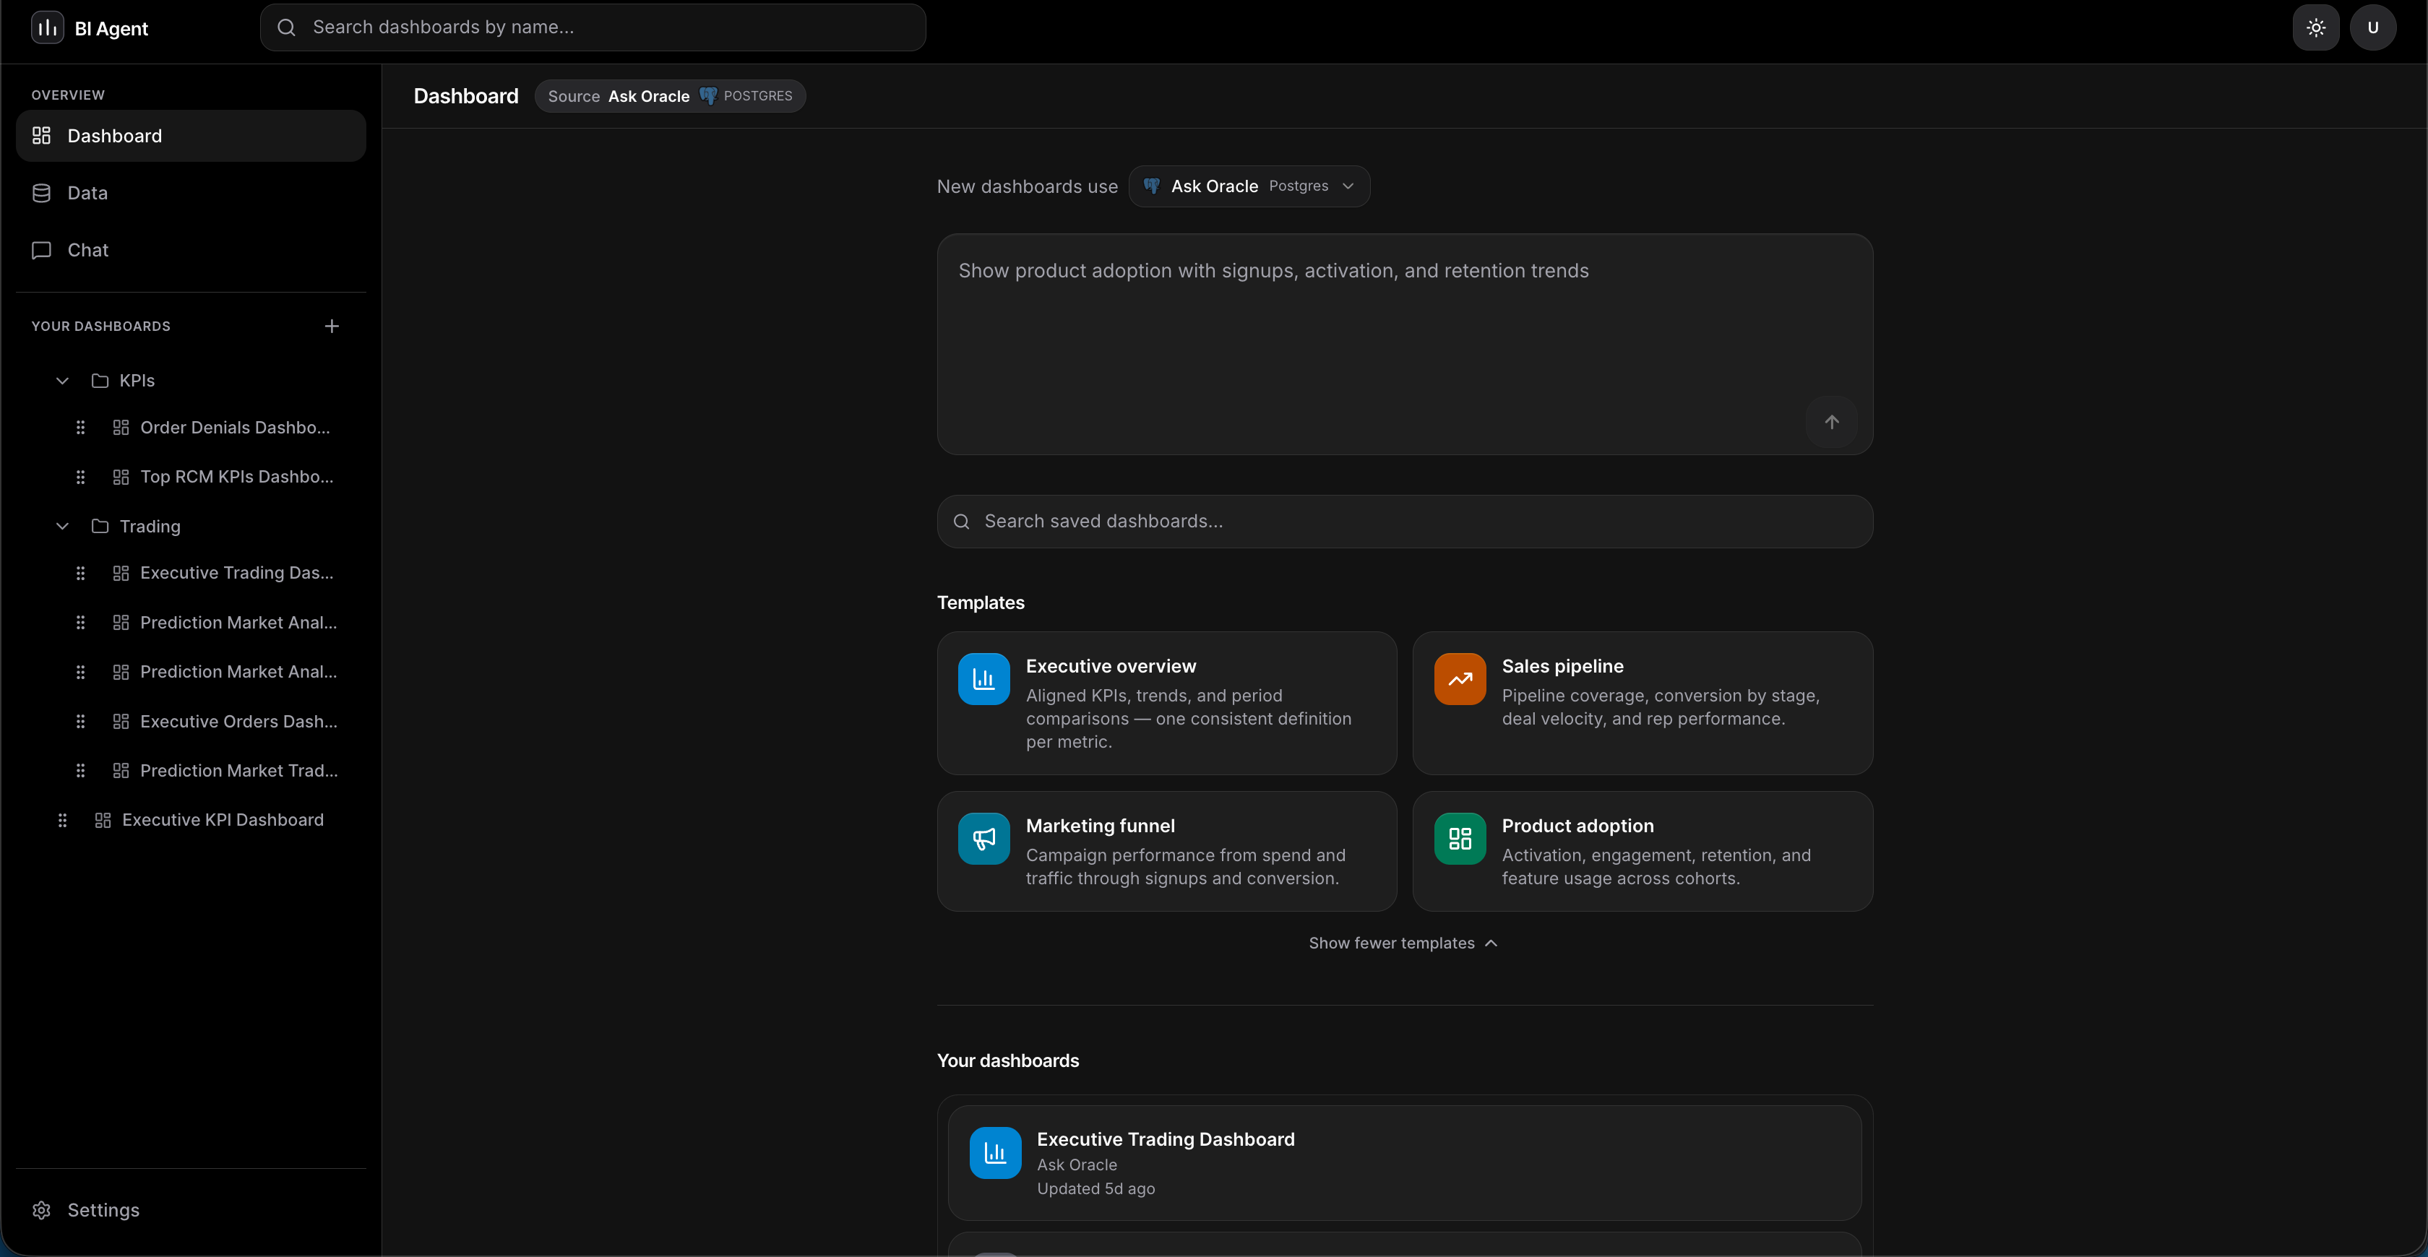Viewport: 2428px width, 1257px height.
Task: Click the search magnifier icon in top bar
Action: (x=287, y=27)
